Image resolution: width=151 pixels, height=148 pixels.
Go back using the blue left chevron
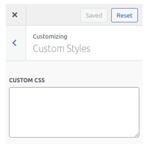click(x=14, y=43)
